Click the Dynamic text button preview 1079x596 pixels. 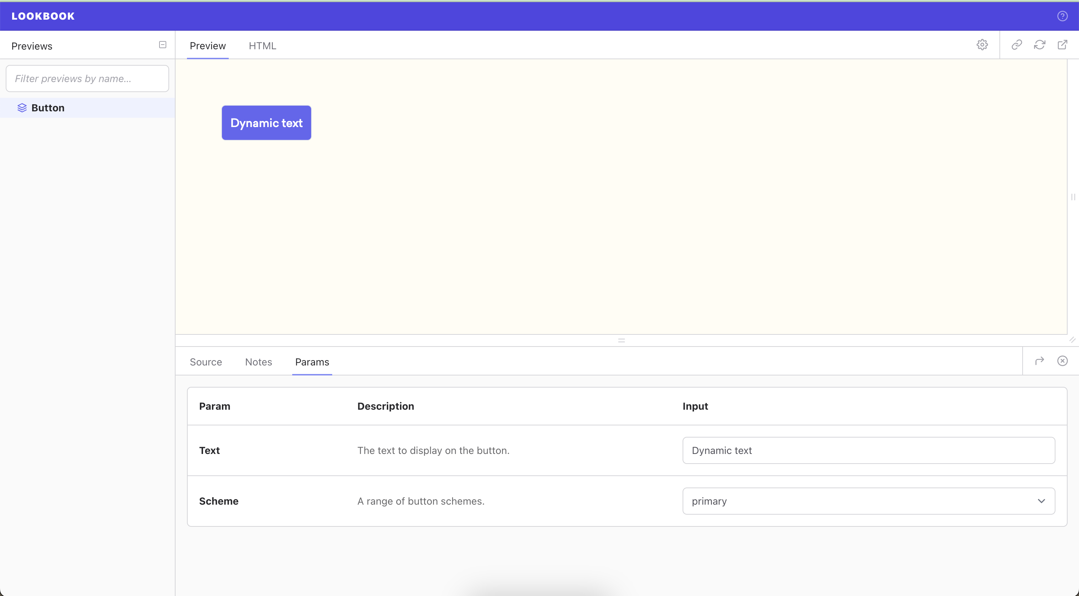pos(267,123)
